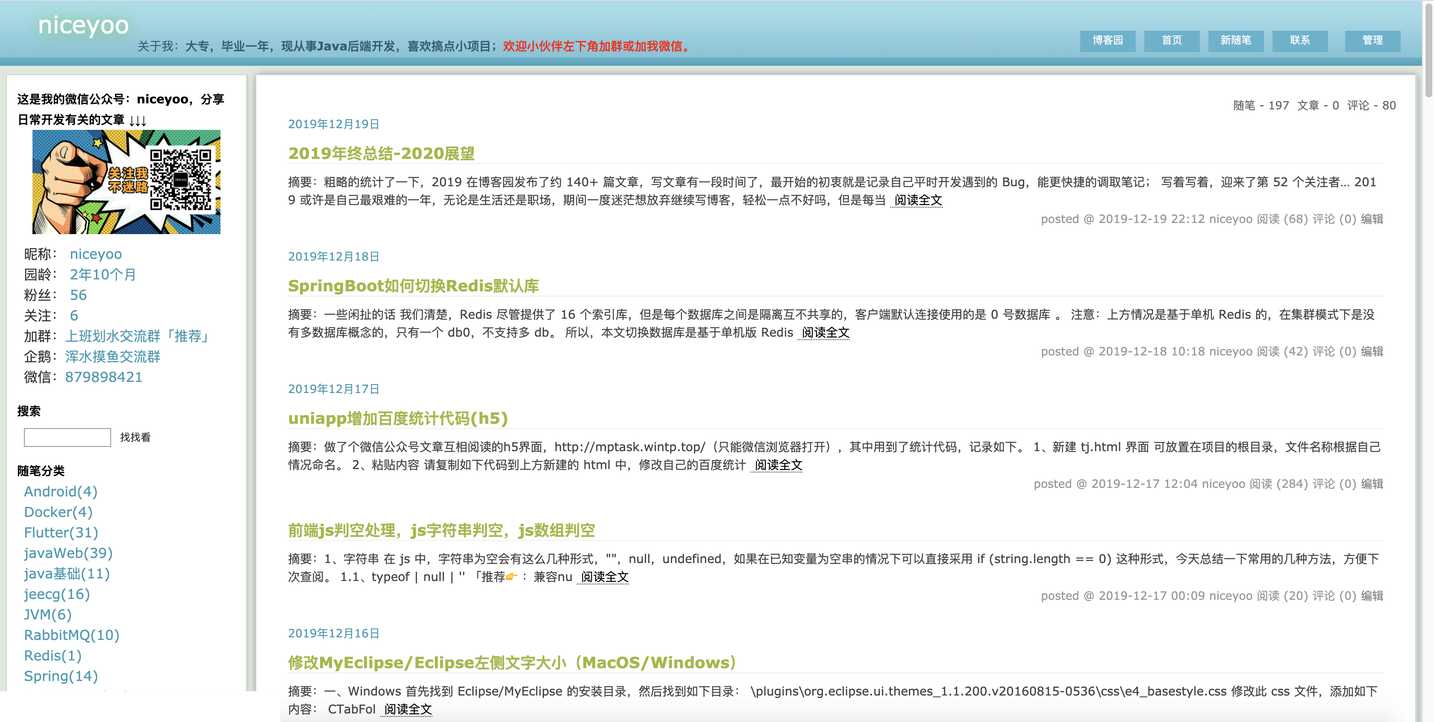Open the jeecg(16) category
Image resolution: width=1434 pixels, height=722 pixels.
(57, 595)
